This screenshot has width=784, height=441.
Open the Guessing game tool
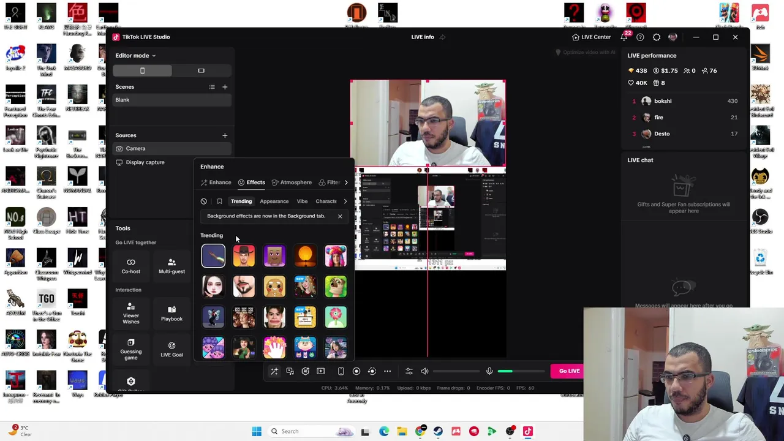(x=130, y=349)
